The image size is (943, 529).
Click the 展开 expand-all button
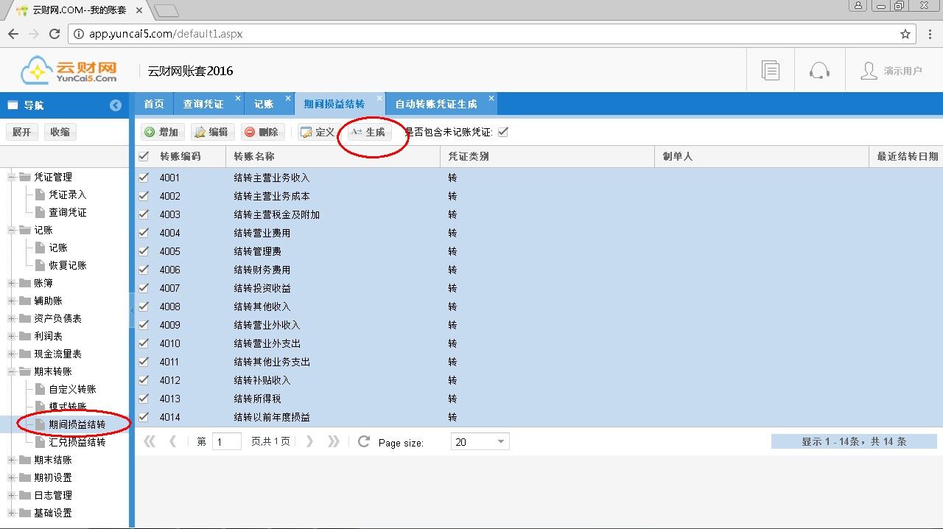point(22,132)
